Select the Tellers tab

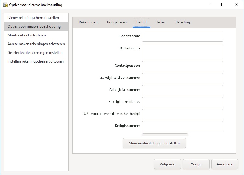point(161,22)
